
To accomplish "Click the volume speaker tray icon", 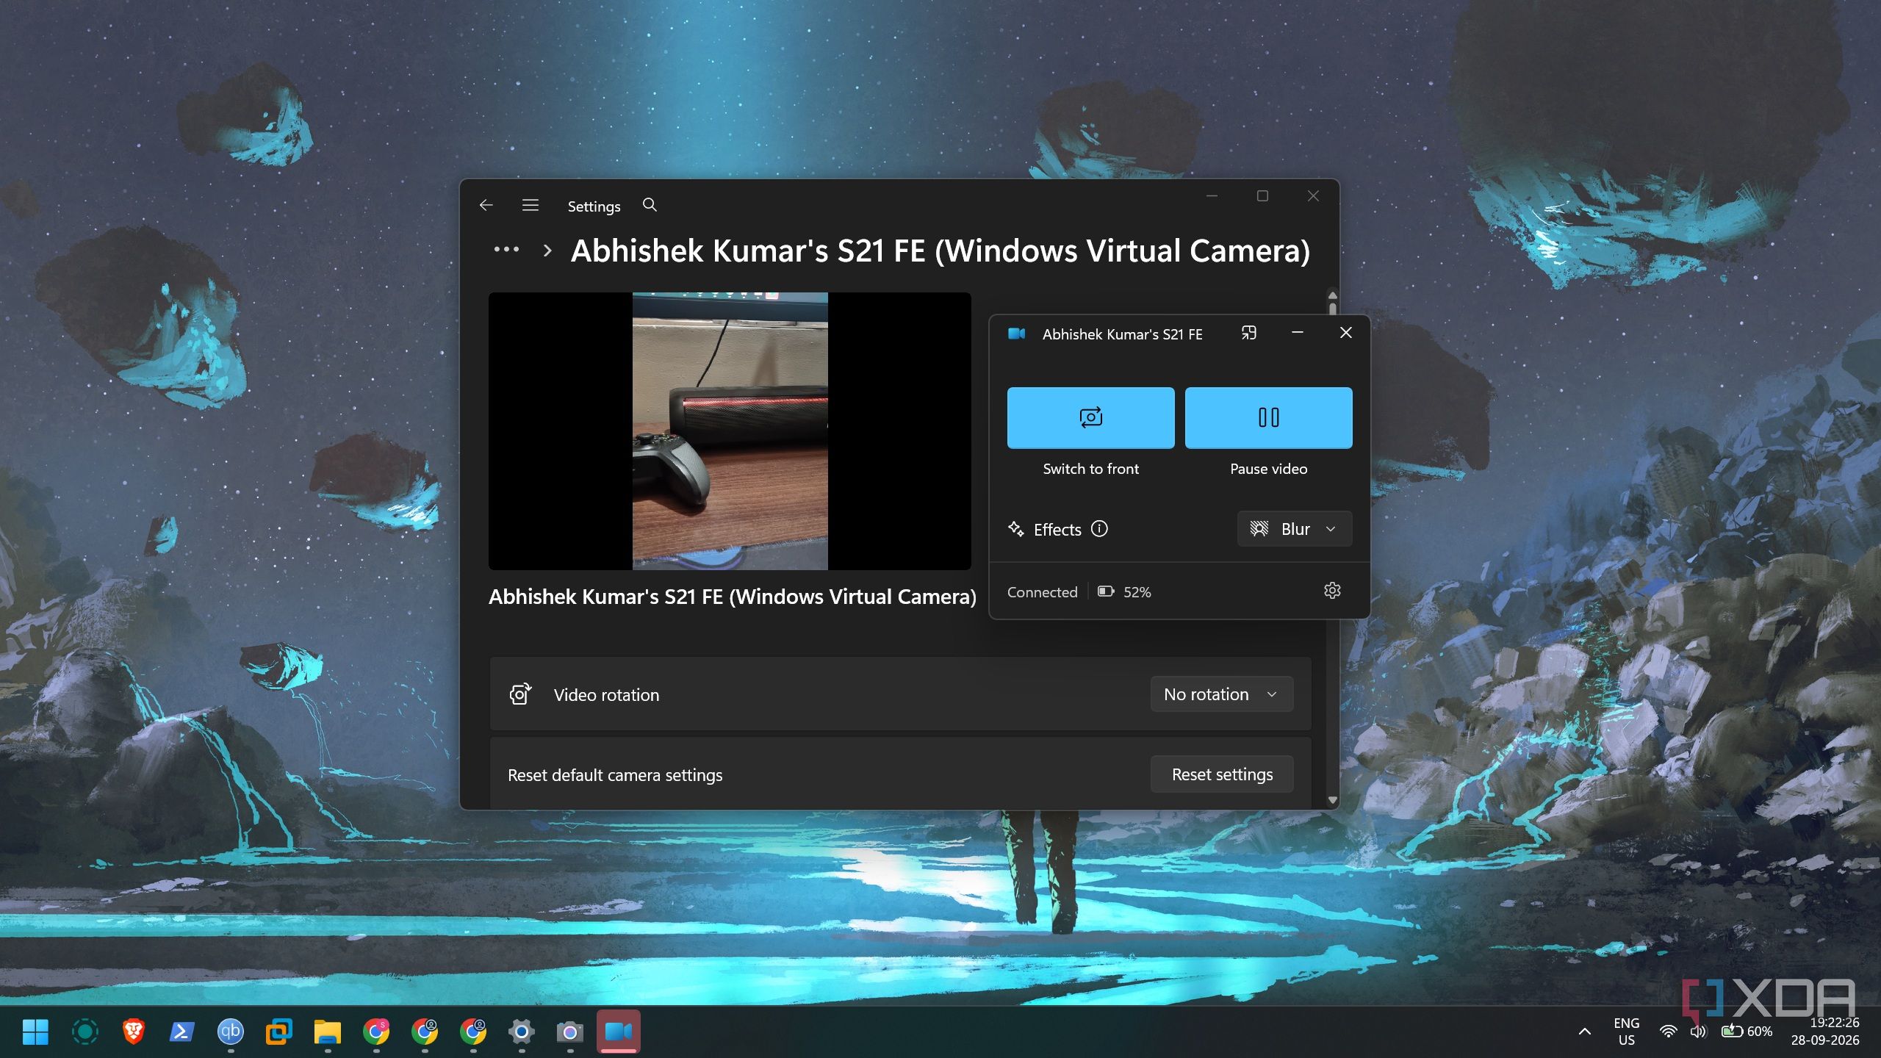I will click(x=1698, y=1032).
